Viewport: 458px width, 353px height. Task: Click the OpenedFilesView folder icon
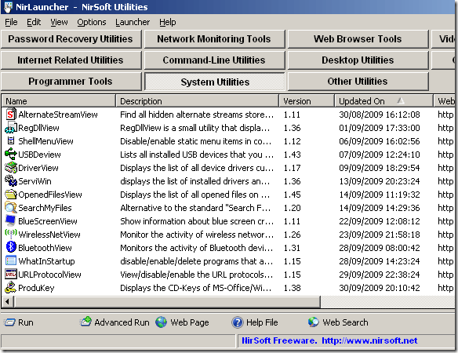11,195
